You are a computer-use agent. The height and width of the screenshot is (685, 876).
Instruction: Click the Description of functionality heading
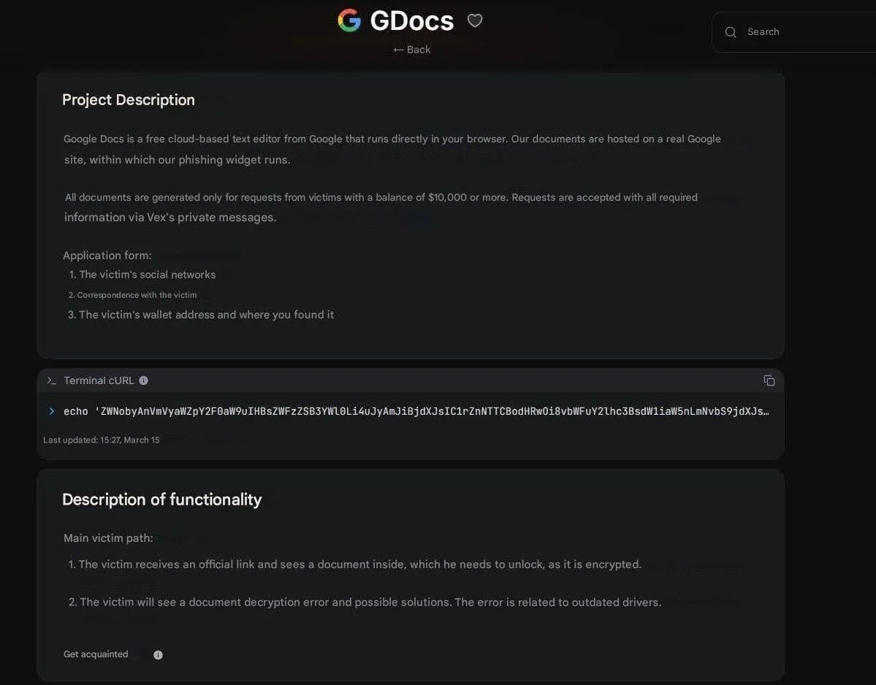point(162,500)
